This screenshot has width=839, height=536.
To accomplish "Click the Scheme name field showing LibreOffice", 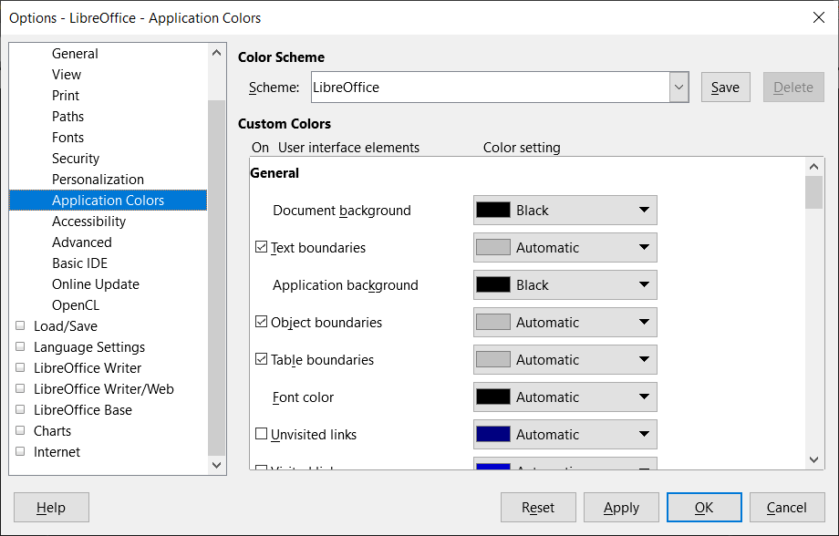I will pos(490,88).
